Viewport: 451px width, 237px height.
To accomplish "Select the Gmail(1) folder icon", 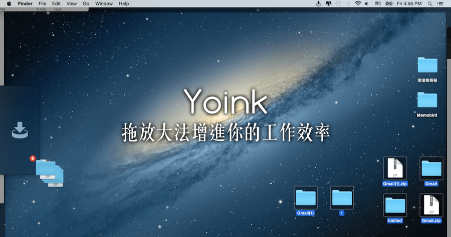I will click(306, 197).
